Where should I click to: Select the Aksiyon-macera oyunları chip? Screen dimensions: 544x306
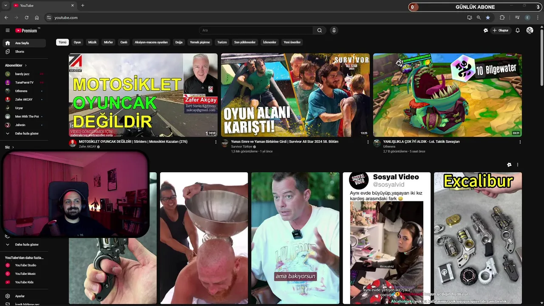151,42
